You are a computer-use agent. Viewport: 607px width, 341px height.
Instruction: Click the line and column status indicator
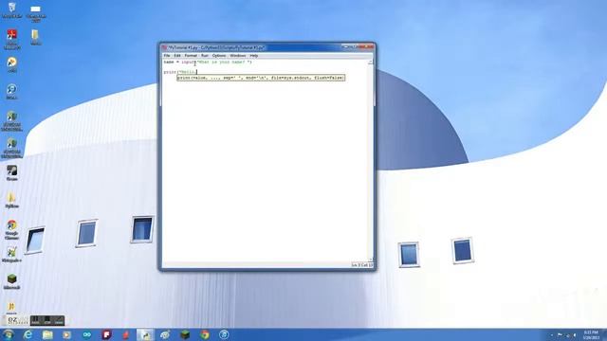[362, 265]
